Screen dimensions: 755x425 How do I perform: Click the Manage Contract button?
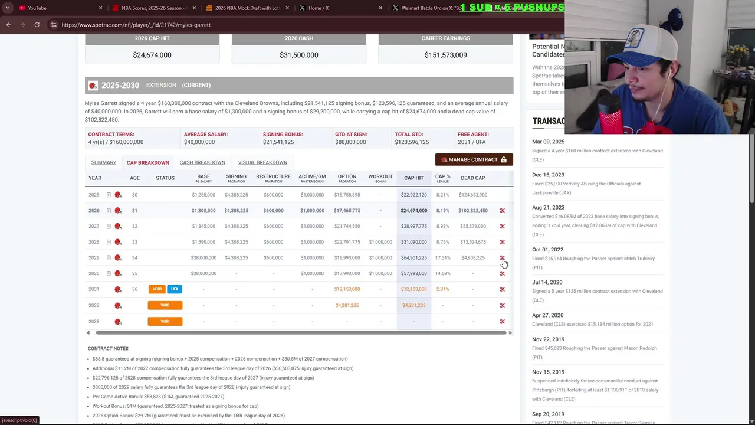474,159
